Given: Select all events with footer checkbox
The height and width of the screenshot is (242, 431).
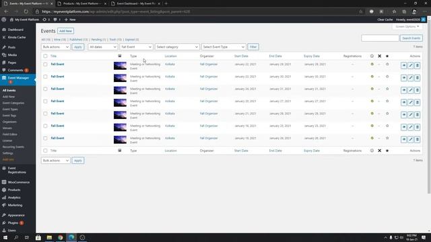Looking at the screenshot, I should 45,151.
